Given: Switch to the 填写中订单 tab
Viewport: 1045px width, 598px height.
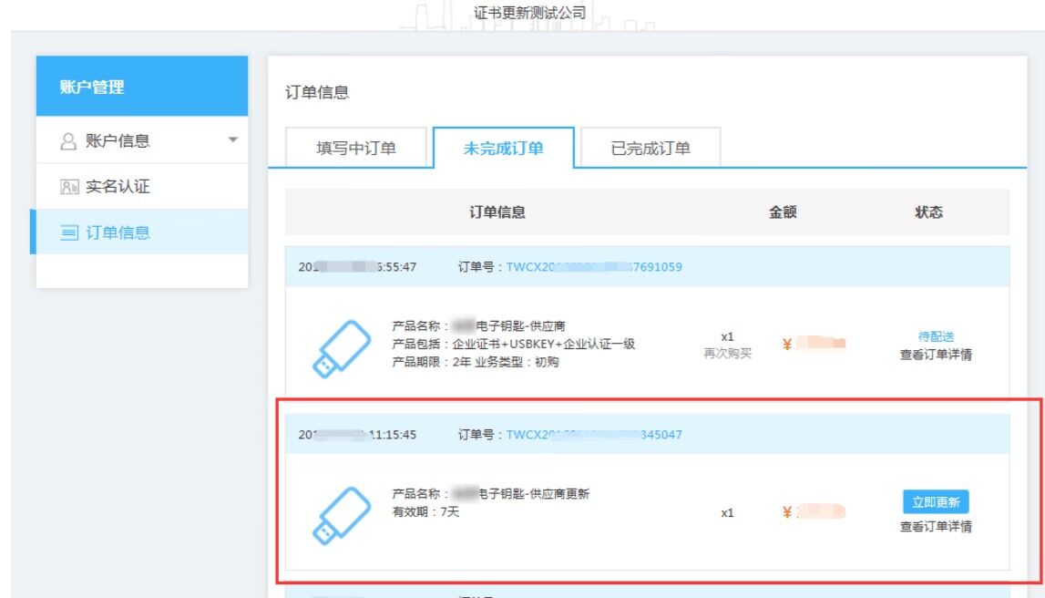Looking at the screenshot, I should (356, 149).
